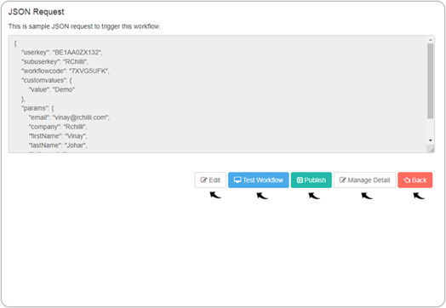Screen dimensions: 446x308
Task: Click the "userkey" line text
Action: coord(62,53)
